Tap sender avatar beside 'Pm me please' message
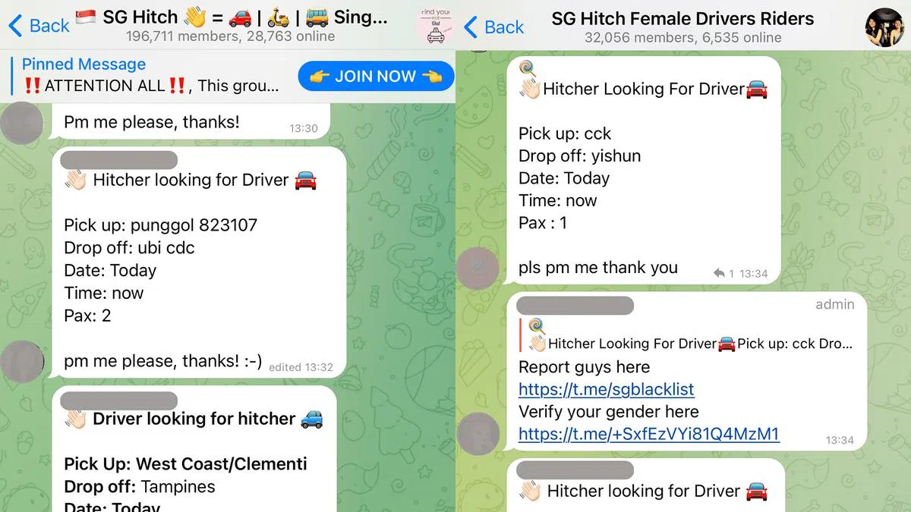 point(23,121)
